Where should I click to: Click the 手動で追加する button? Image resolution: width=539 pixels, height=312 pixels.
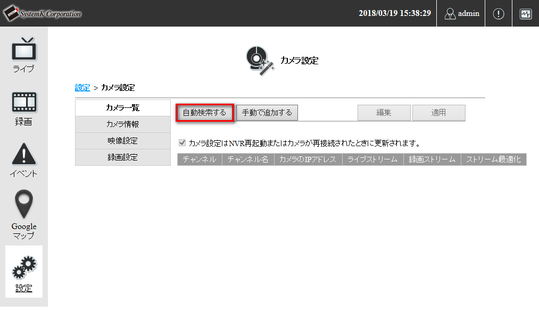tap(267, 112)
